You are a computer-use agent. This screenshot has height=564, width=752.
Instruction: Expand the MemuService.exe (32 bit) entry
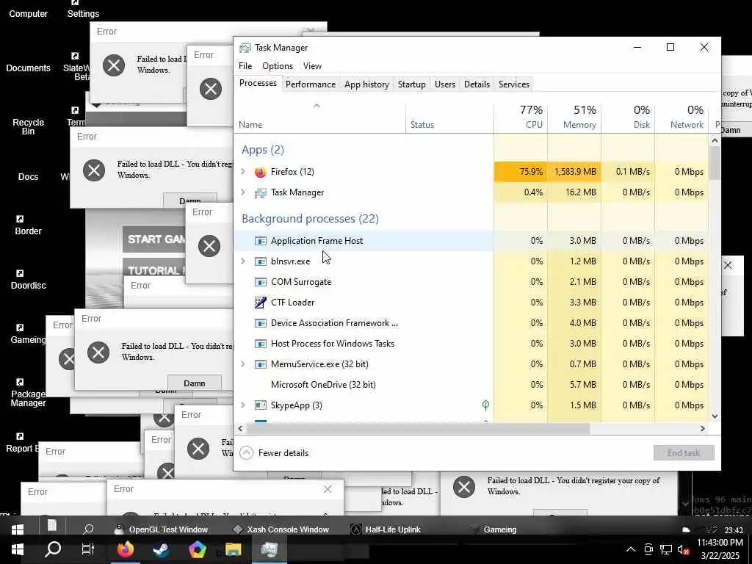[242, 364]
